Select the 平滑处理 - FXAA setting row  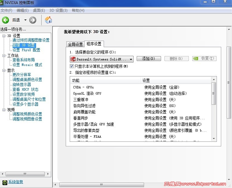tap(141, 137)
